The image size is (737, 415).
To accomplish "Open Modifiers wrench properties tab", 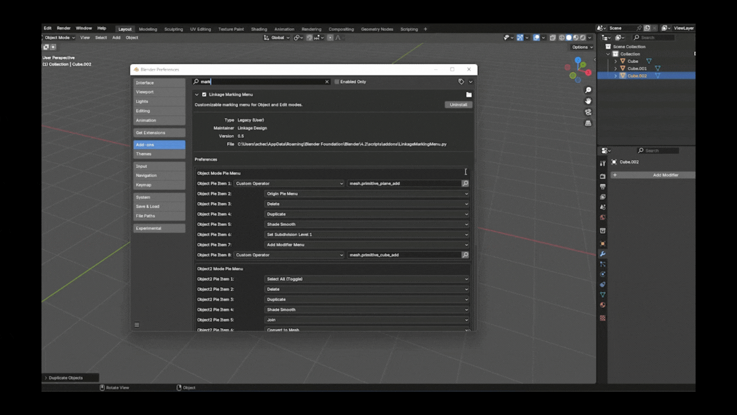I will (603, 254).
